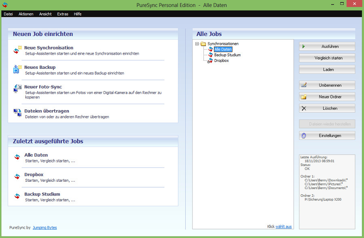Viewport: 364px width, 238px height.
Task: Click the Neuer Foto-Sync camera icon
Action: 17,89
